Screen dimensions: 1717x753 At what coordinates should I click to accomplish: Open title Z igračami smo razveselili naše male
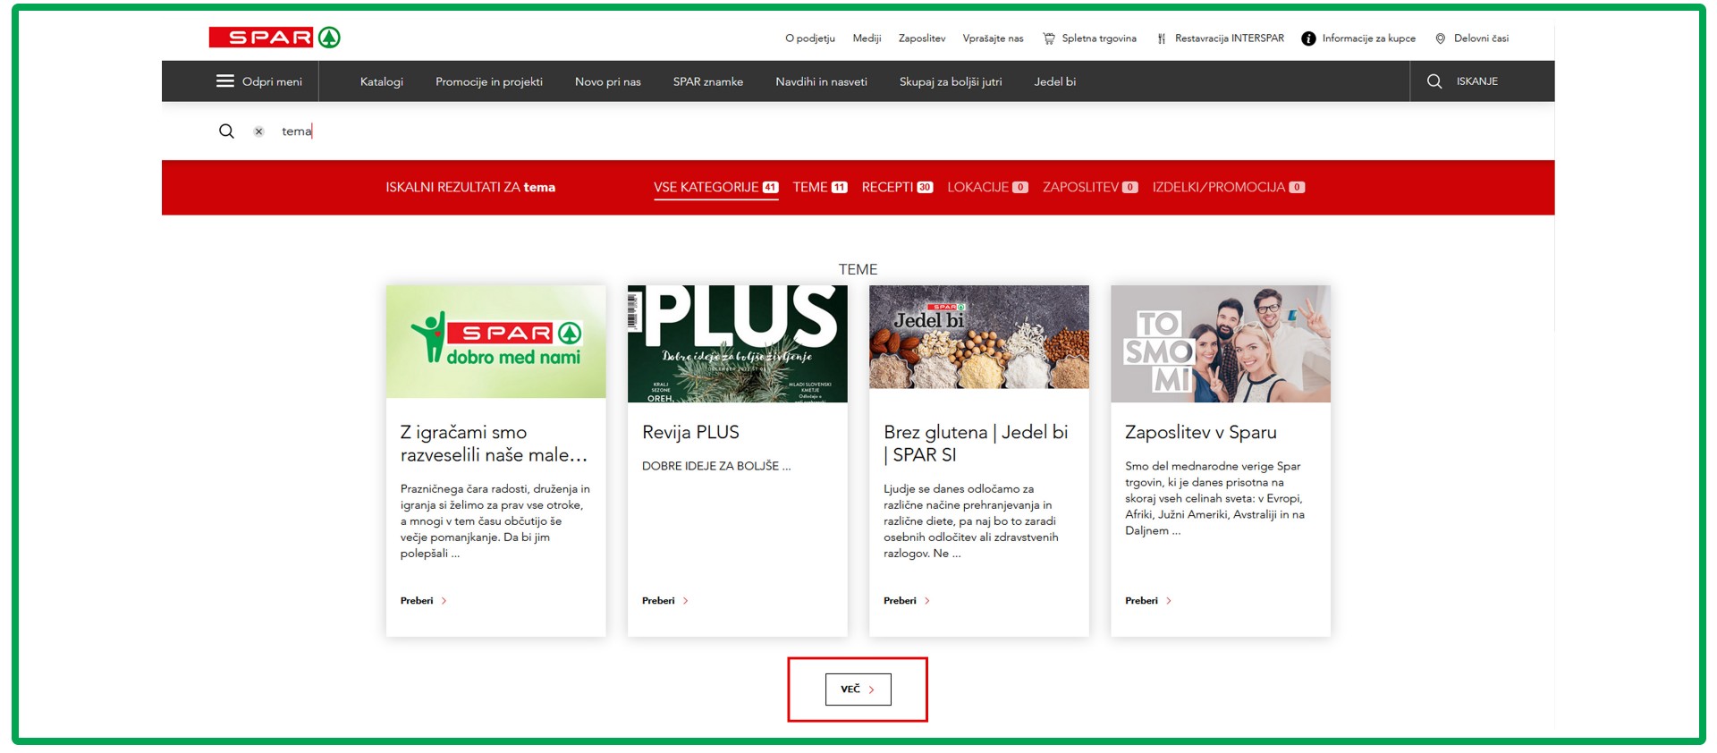[x=494, y=444]
